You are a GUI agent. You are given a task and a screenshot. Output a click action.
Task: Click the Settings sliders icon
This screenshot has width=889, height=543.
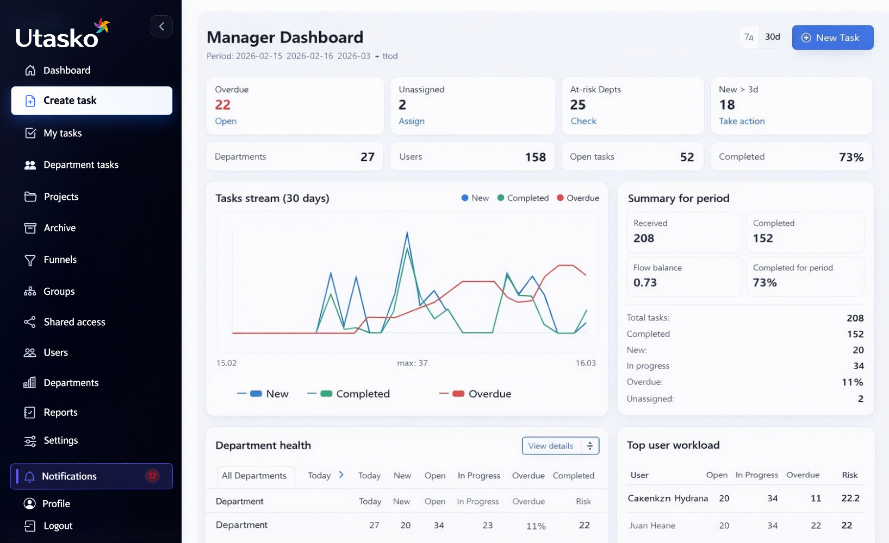(x=30, y=441)
